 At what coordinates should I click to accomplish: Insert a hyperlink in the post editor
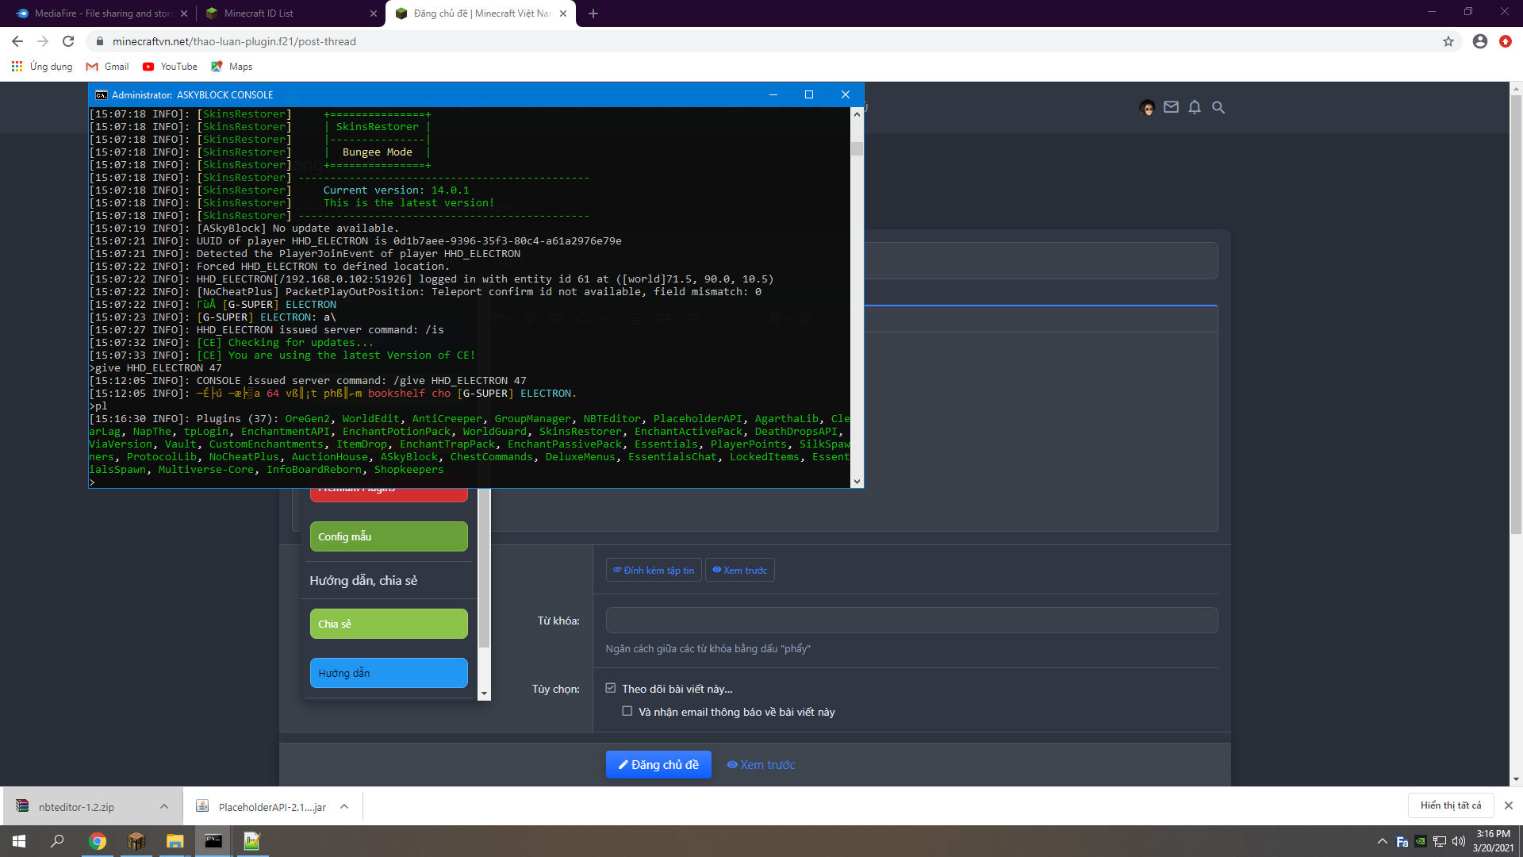[530, 319]
